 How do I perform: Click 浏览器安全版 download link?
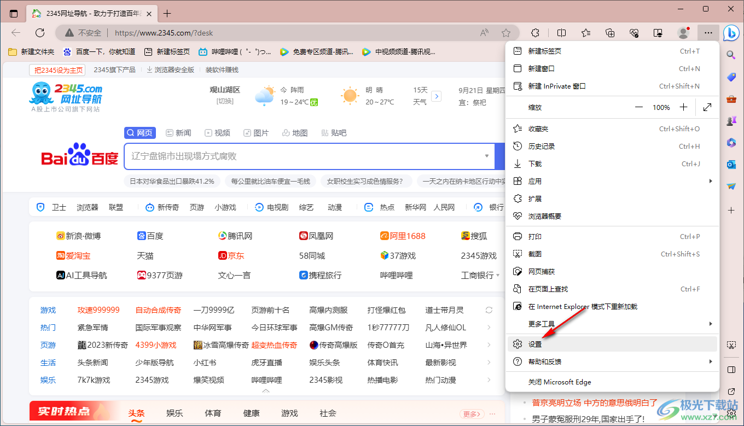170,70
